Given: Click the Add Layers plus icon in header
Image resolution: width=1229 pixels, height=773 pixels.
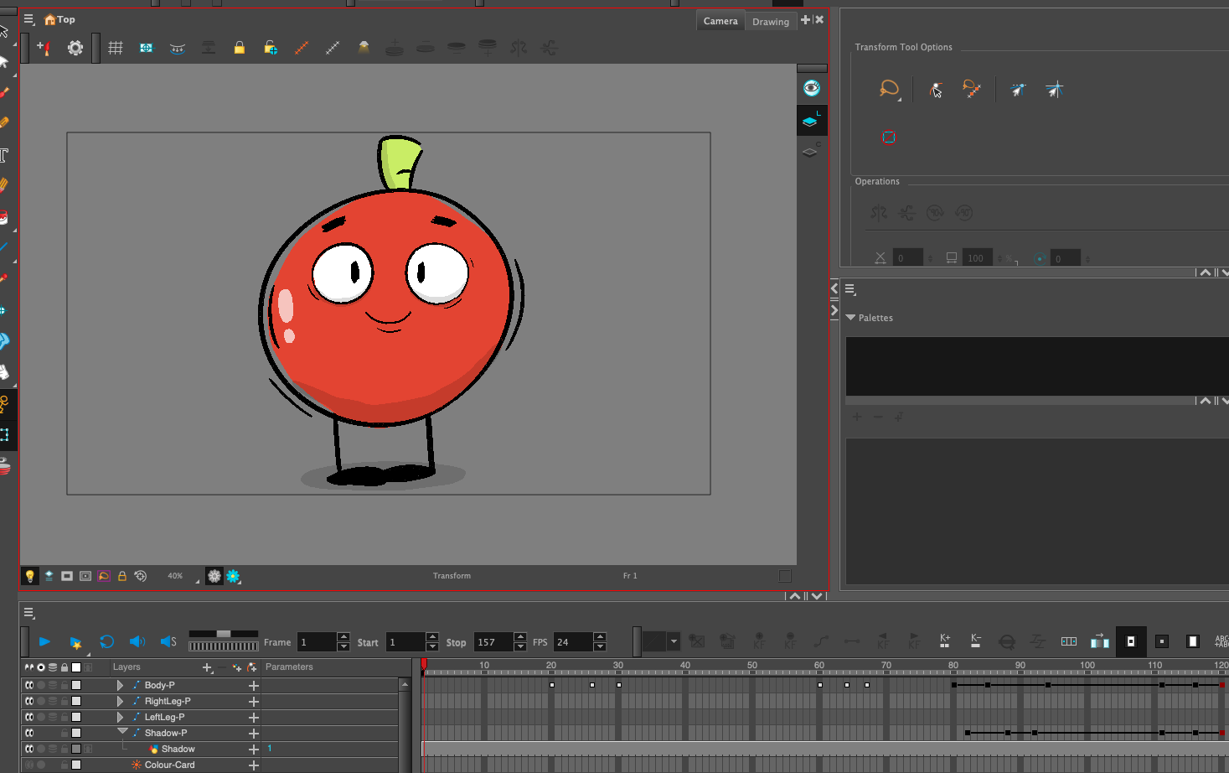Looking at the screenshot, I should click(208, 667).
